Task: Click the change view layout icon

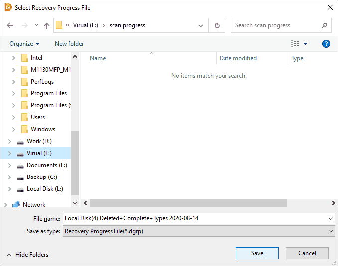Action: pyautogui.click(x=295, y=44)
